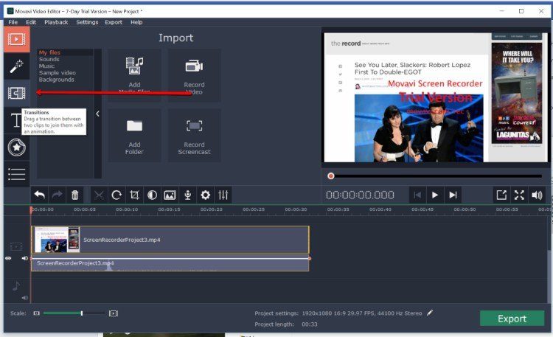Open the Settings menu

87,22
